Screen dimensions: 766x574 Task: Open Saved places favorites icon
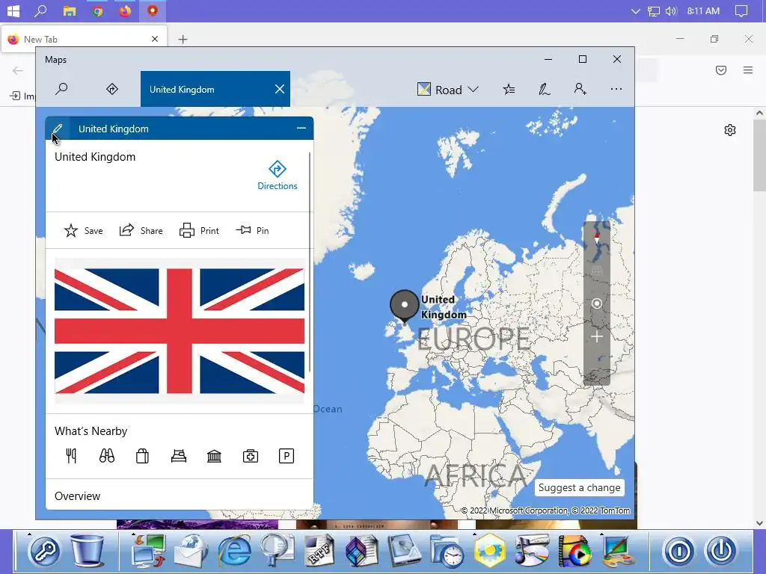pyautogui.click(x=509, y=89)
